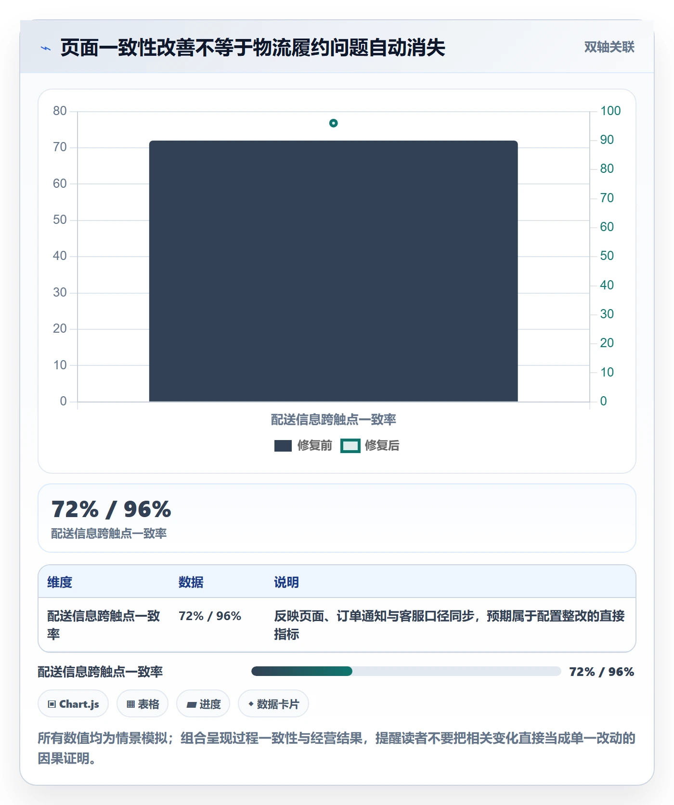Click the square icon in the Chart.js chip
The width and height of the screenshot is (674, 805).
52,704
